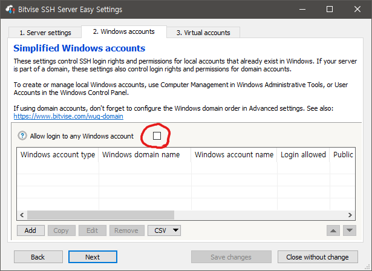The image size is (372, 271).
Task: Go Back to the previous step
Action: (38, 257)
